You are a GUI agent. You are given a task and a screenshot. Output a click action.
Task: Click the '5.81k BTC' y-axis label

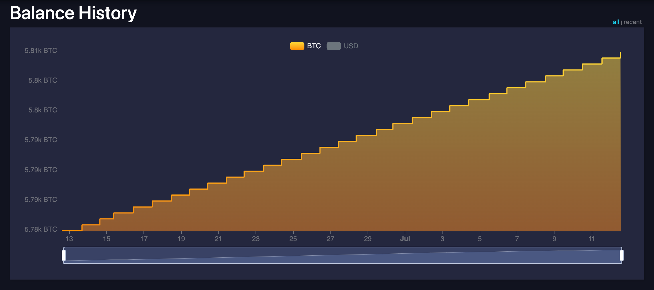coord(41,51)
